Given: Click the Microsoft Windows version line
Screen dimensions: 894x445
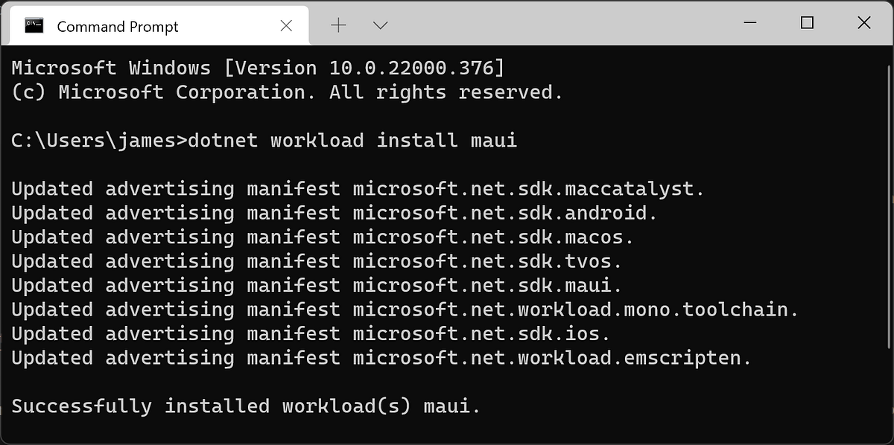Looking at the screenshot, I should 257,67.
